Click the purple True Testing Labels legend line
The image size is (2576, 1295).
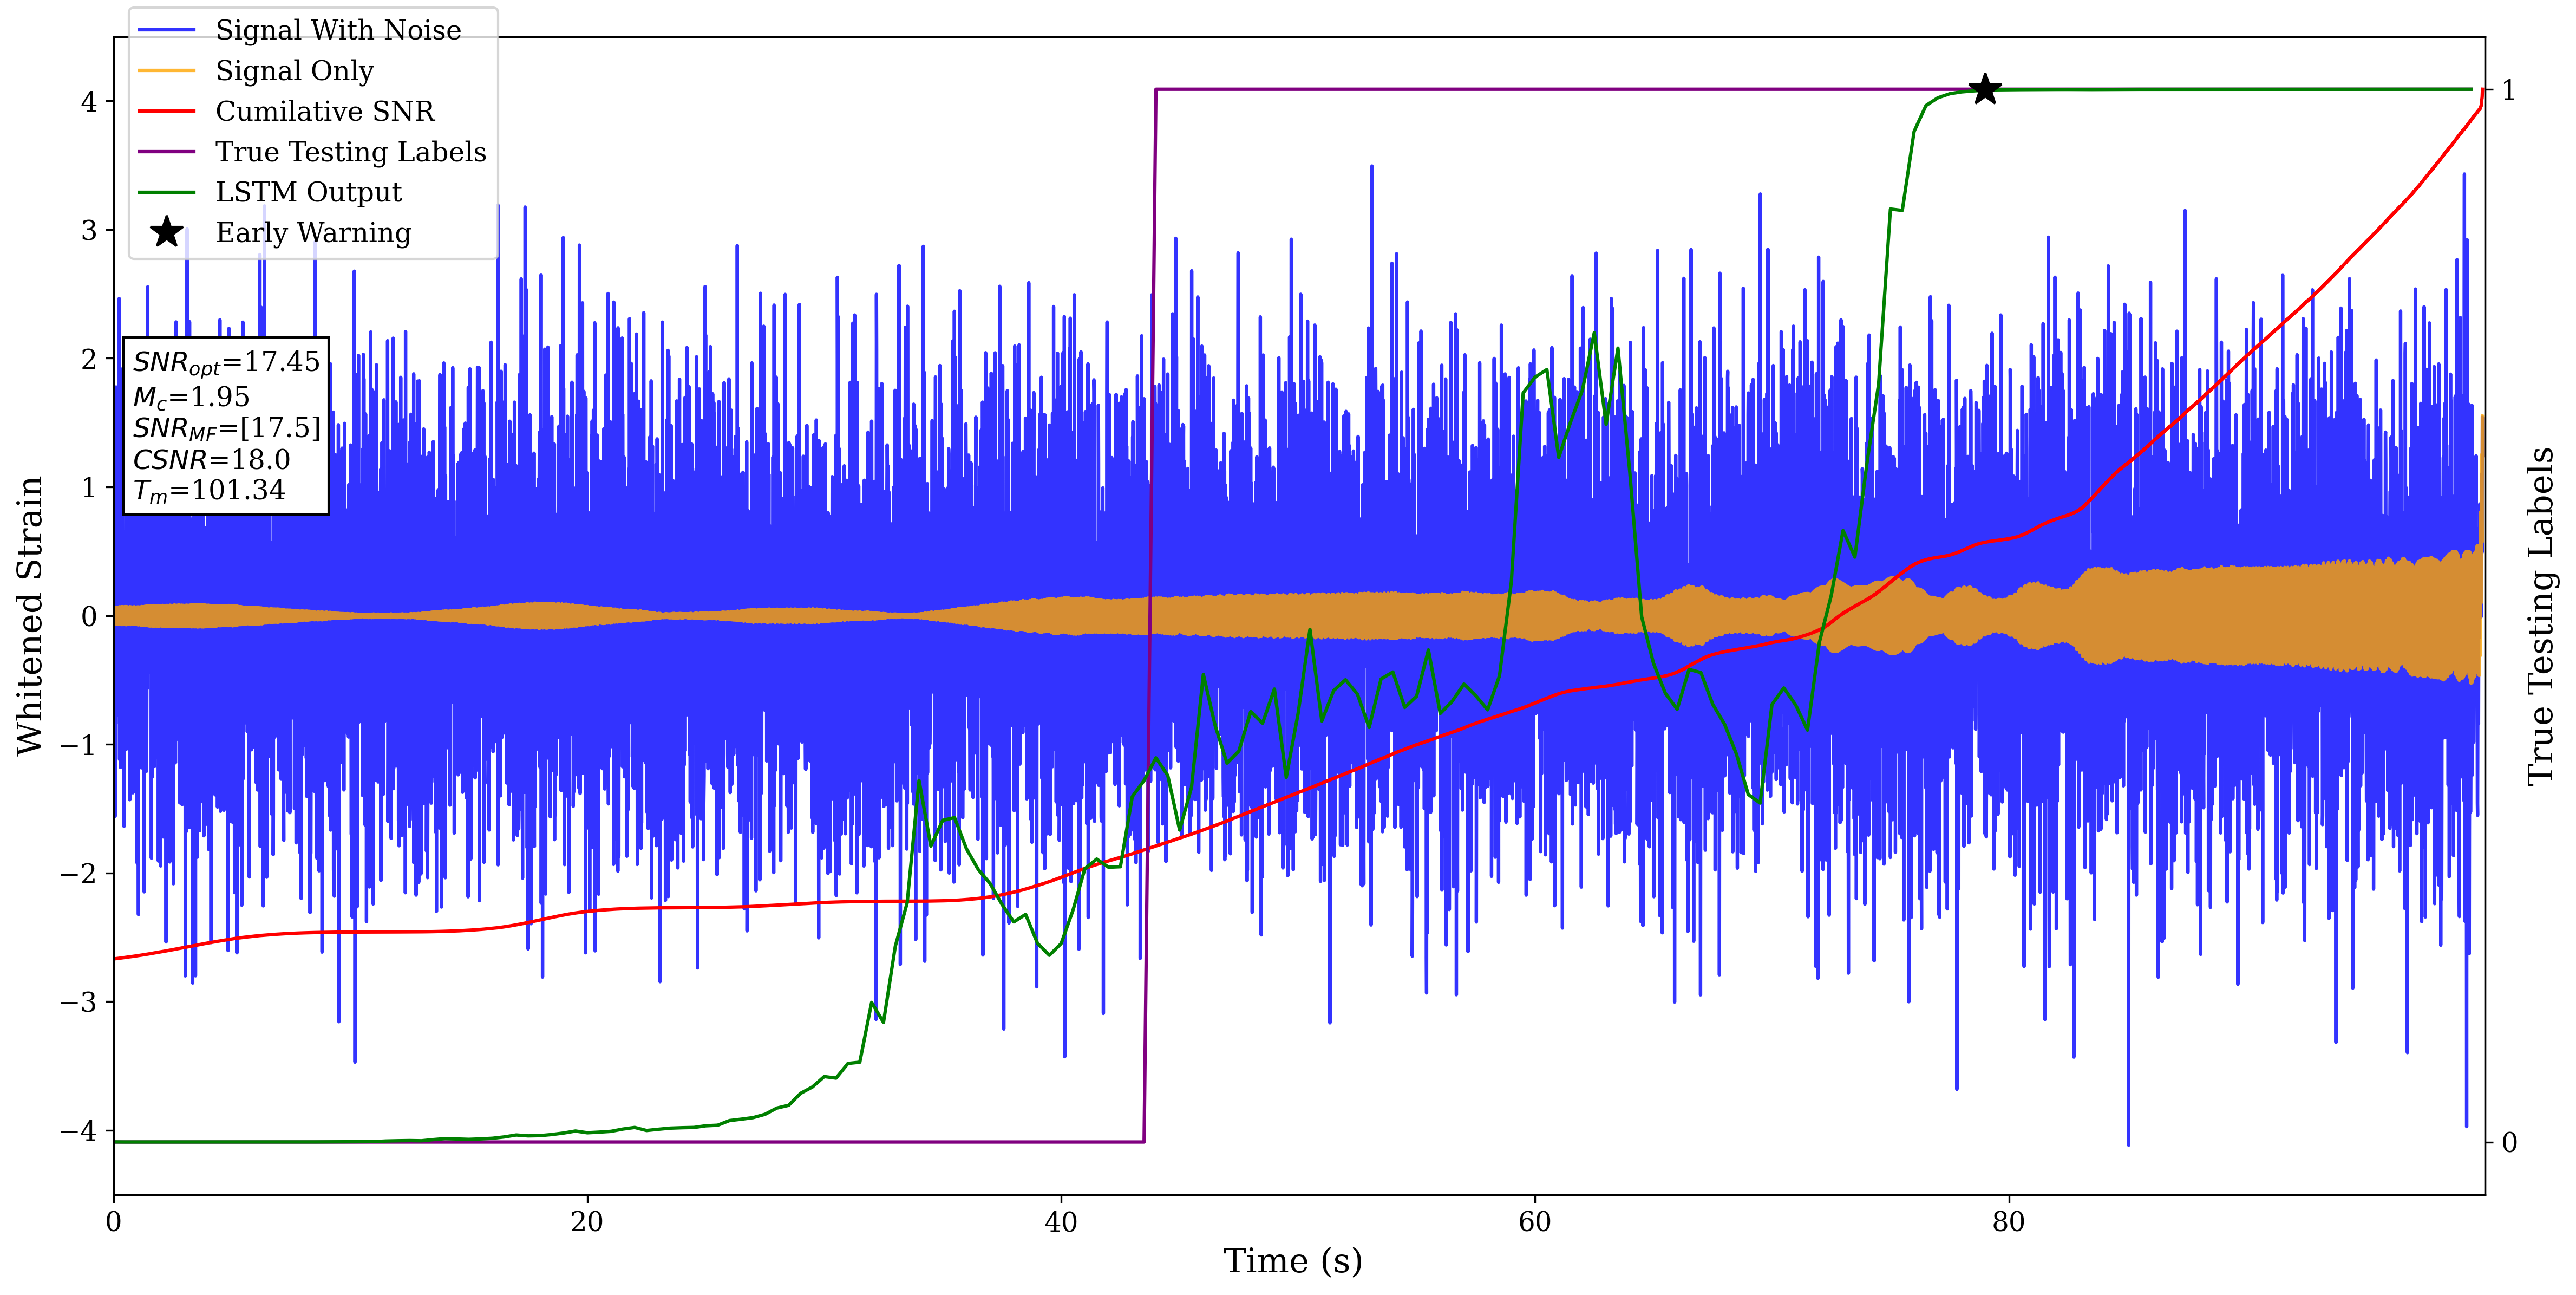(166, 152)
